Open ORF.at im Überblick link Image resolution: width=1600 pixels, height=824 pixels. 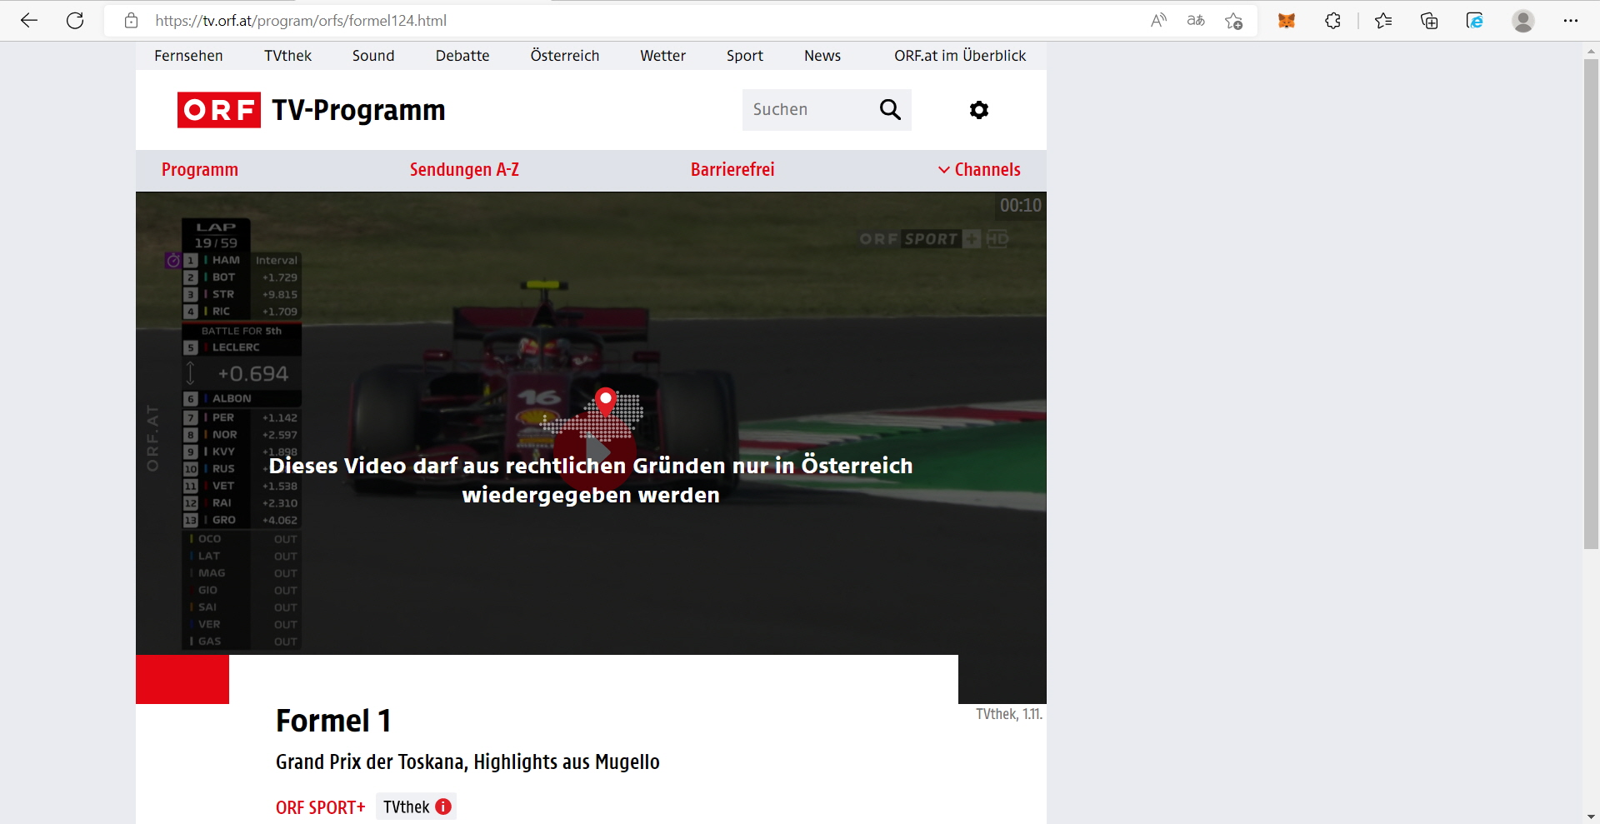(x=960, y=56)
